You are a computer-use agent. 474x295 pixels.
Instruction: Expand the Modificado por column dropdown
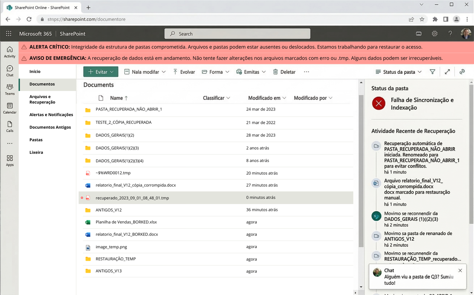tap(331, 98)
